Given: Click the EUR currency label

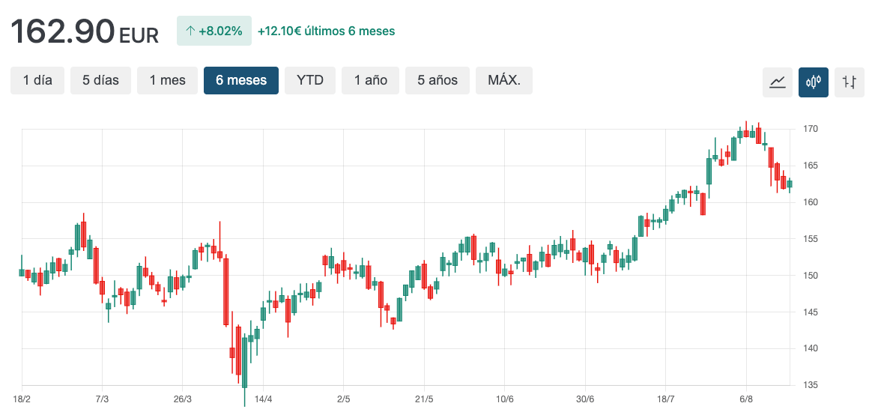Looking at the screenshot, I should coord(139,35).
